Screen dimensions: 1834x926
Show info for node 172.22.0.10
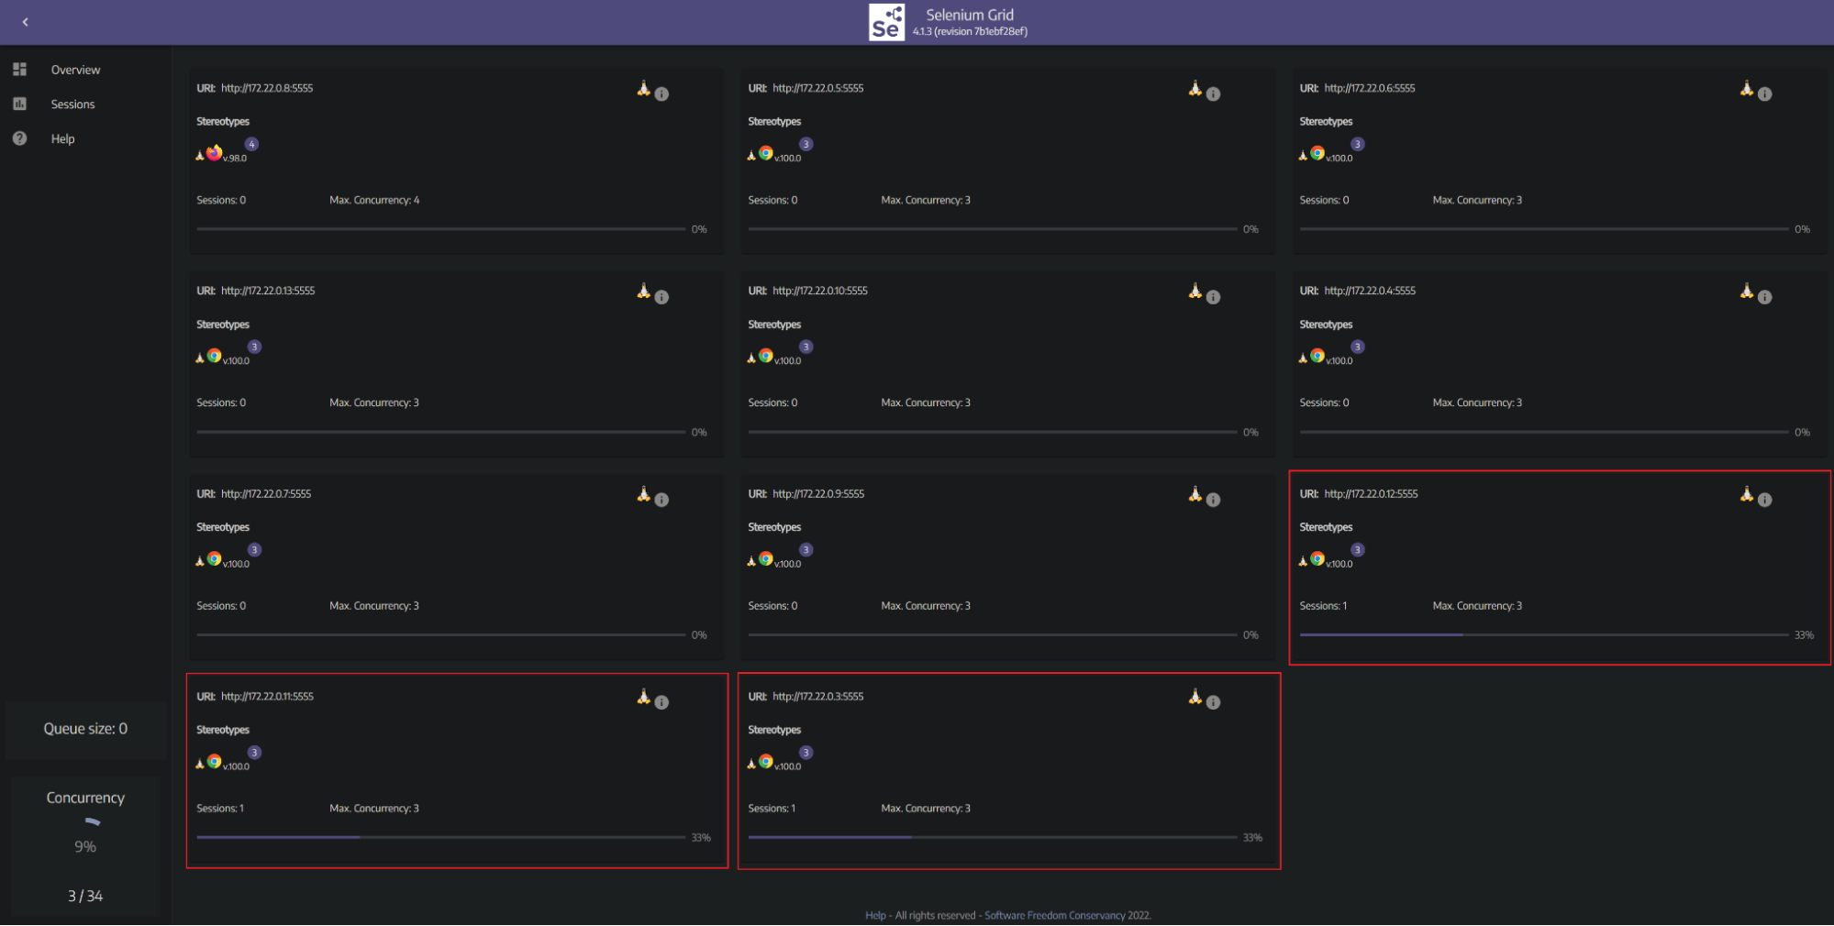(1213, 297)
